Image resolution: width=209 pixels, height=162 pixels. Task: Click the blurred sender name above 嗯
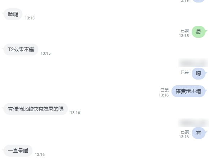[193, 63]
